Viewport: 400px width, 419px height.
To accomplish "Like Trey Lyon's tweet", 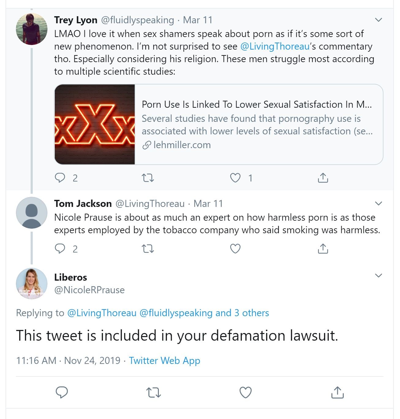I will click(235, 178).
